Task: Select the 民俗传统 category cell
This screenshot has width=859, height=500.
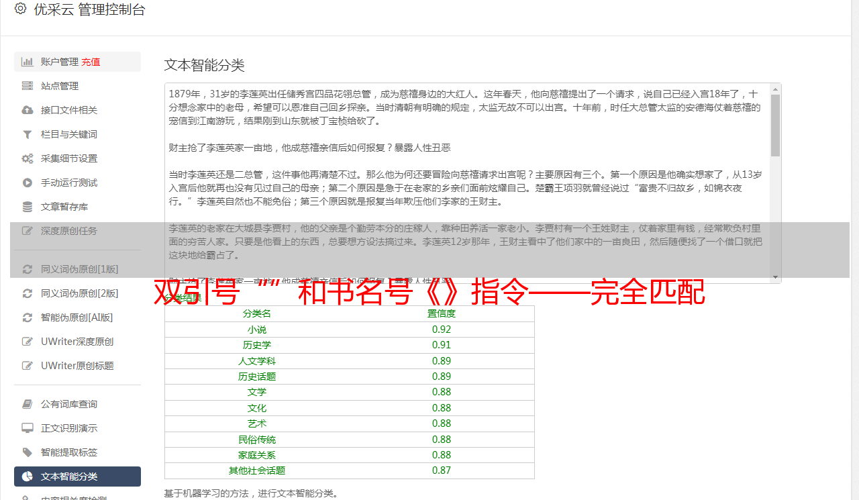Action: (257, 440)
